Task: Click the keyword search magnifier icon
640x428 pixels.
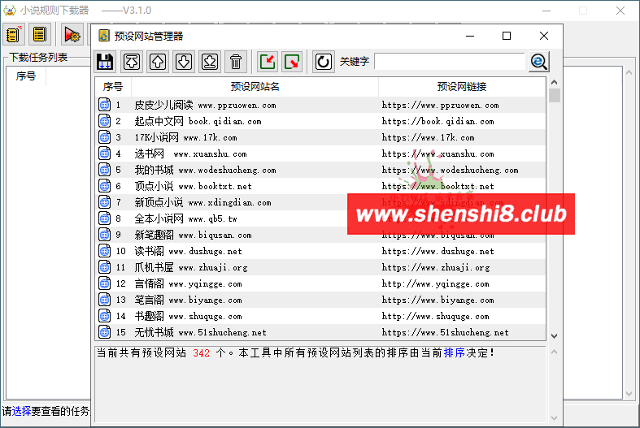Action: [x=539, y=62]
